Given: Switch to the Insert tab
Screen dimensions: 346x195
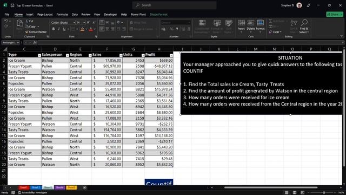Looking at the screenshot, I should (30, 15).
